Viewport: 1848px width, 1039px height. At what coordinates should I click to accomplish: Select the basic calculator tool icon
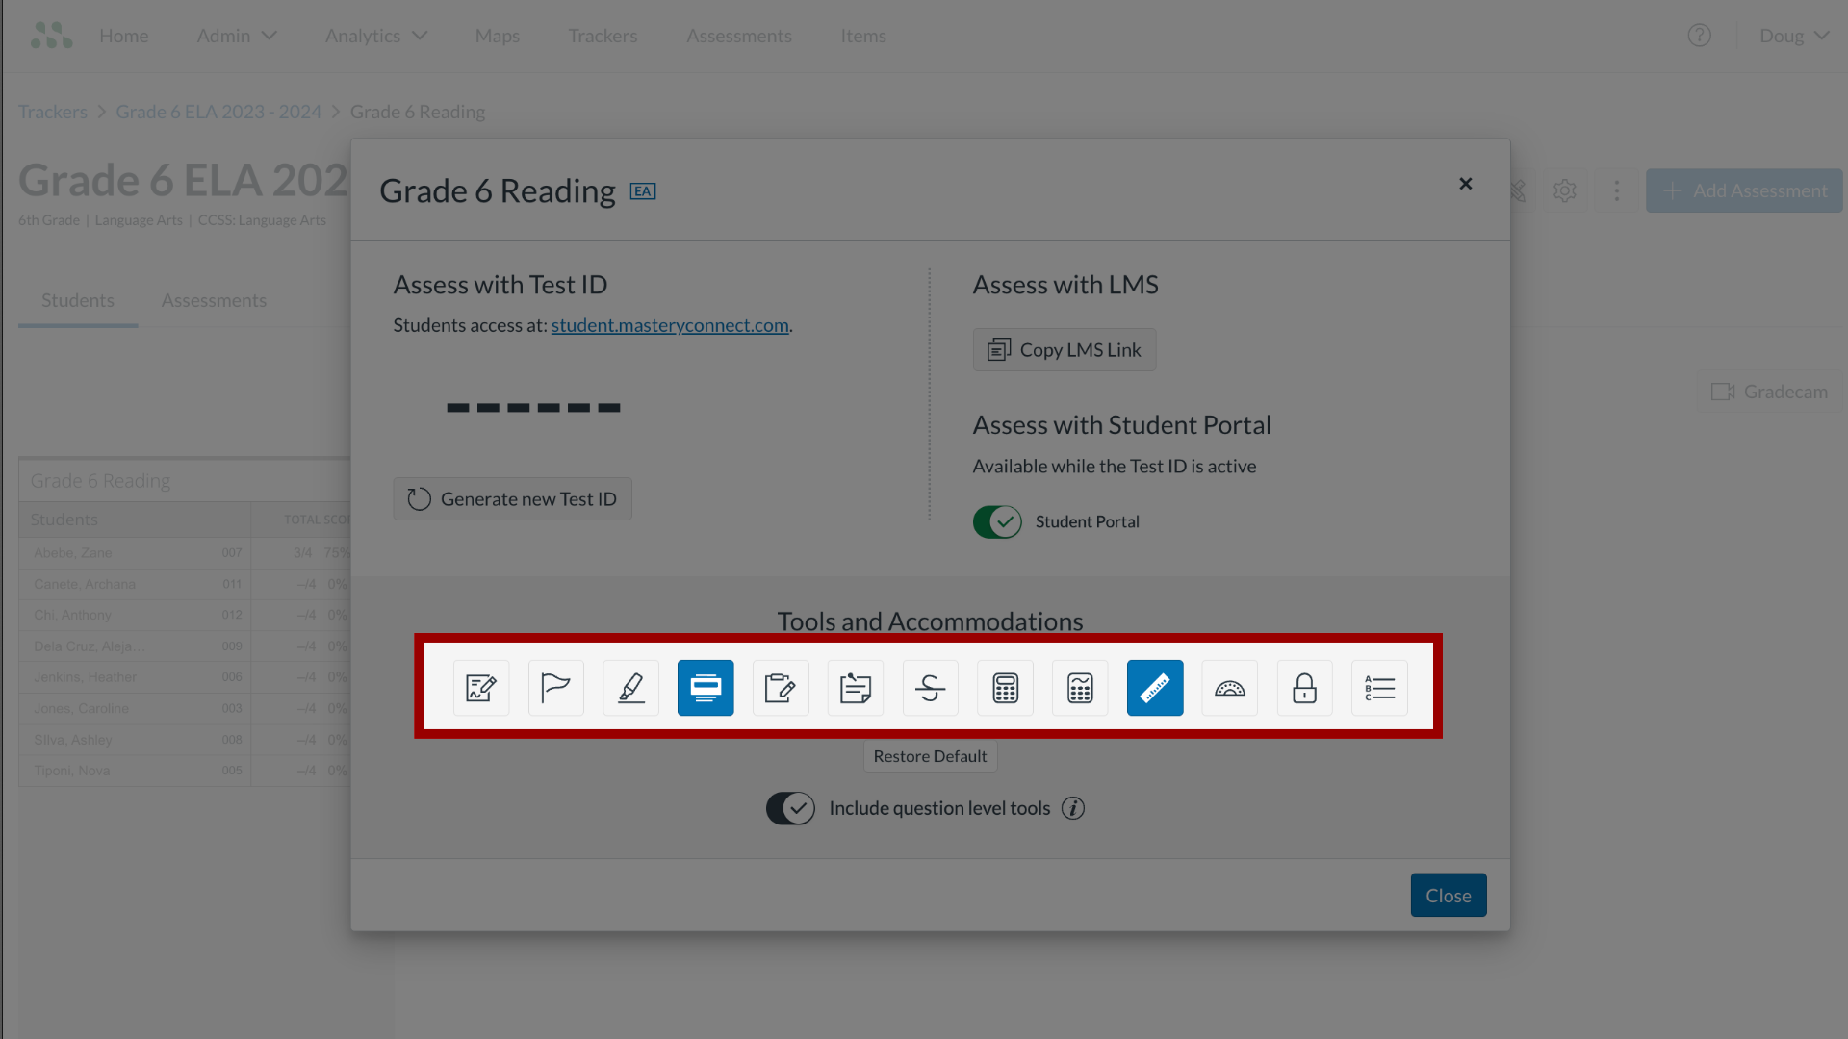pos(1004,686)
